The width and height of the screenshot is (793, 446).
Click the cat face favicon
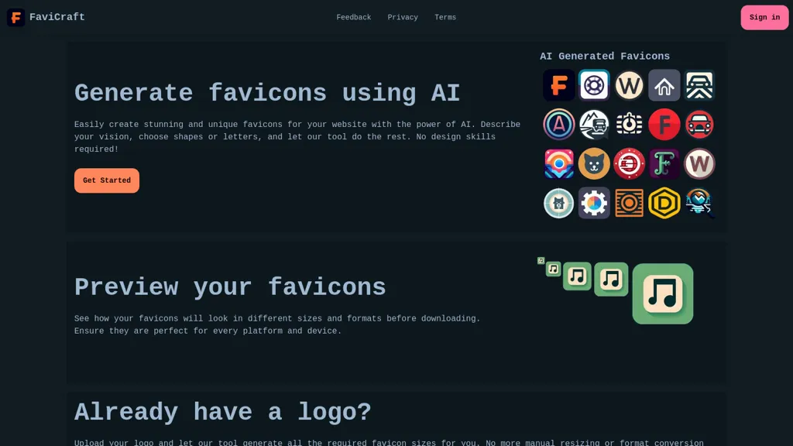(594, 163)
